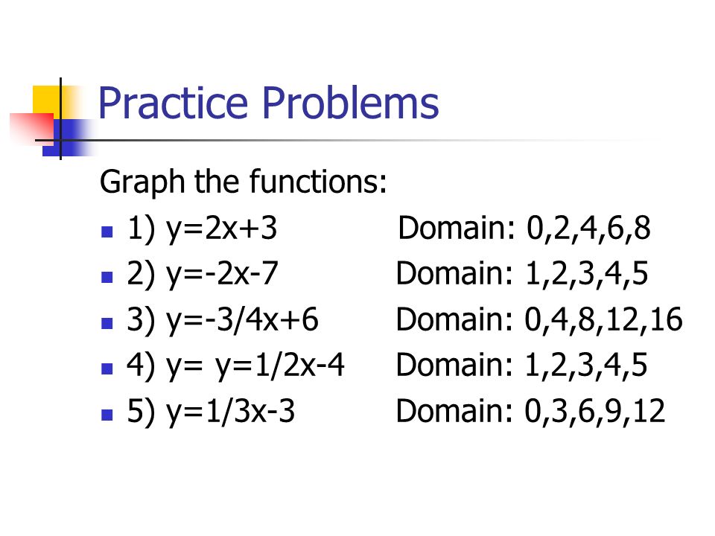
Task: Click the blue bullet beside problem 3
Action: [x=107, y=323]
